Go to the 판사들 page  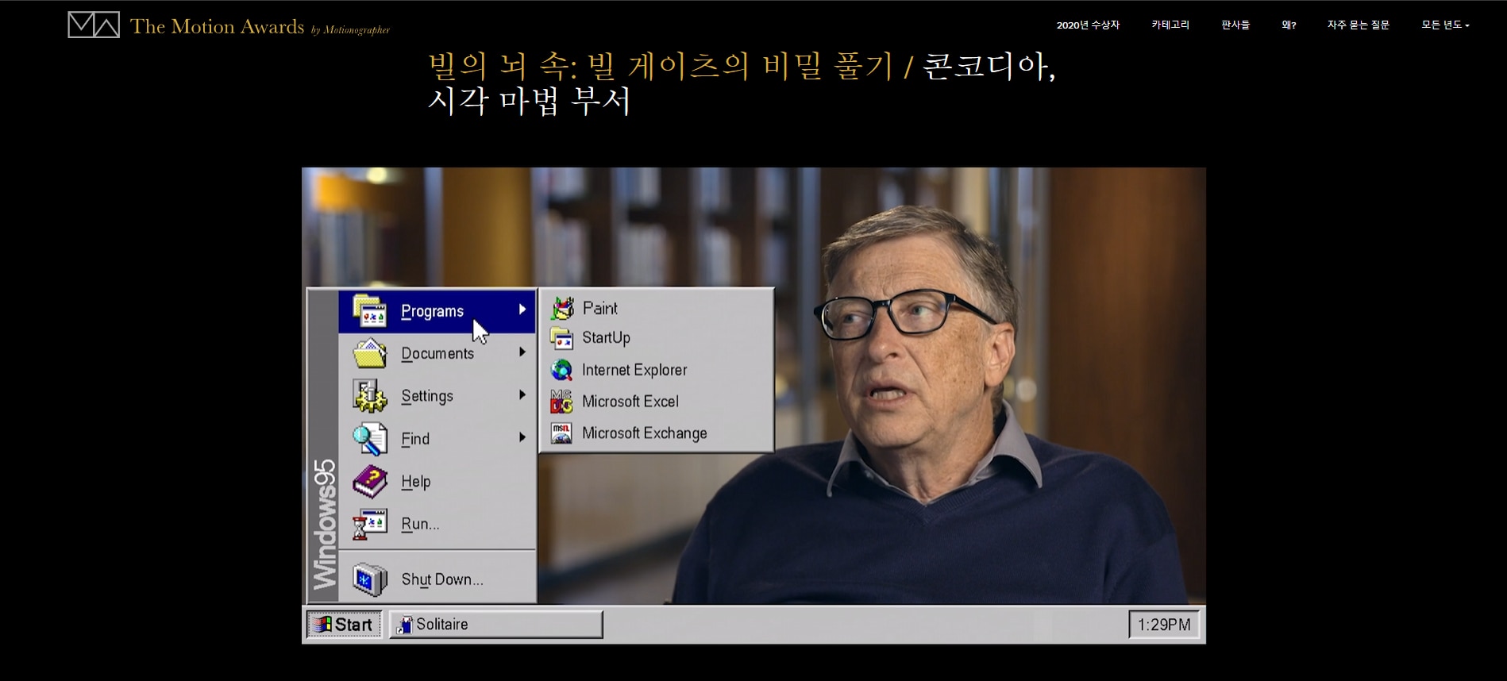pos(1235,25)
